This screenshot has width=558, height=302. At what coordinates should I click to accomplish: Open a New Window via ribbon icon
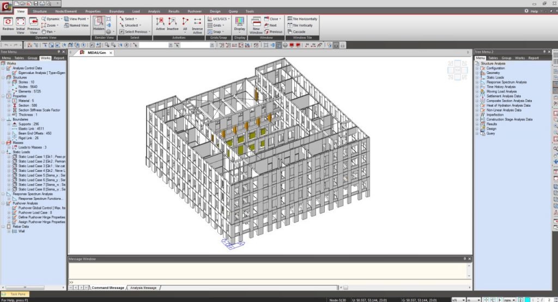[x=256, y=23]
